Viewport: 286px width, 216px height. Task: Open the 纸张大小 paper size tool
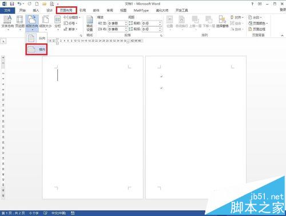(46, 23)
